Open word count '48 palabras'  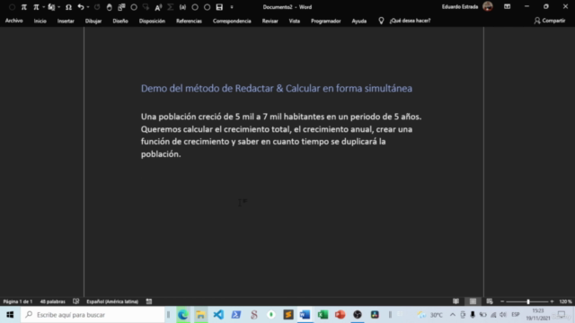(52, 301)
